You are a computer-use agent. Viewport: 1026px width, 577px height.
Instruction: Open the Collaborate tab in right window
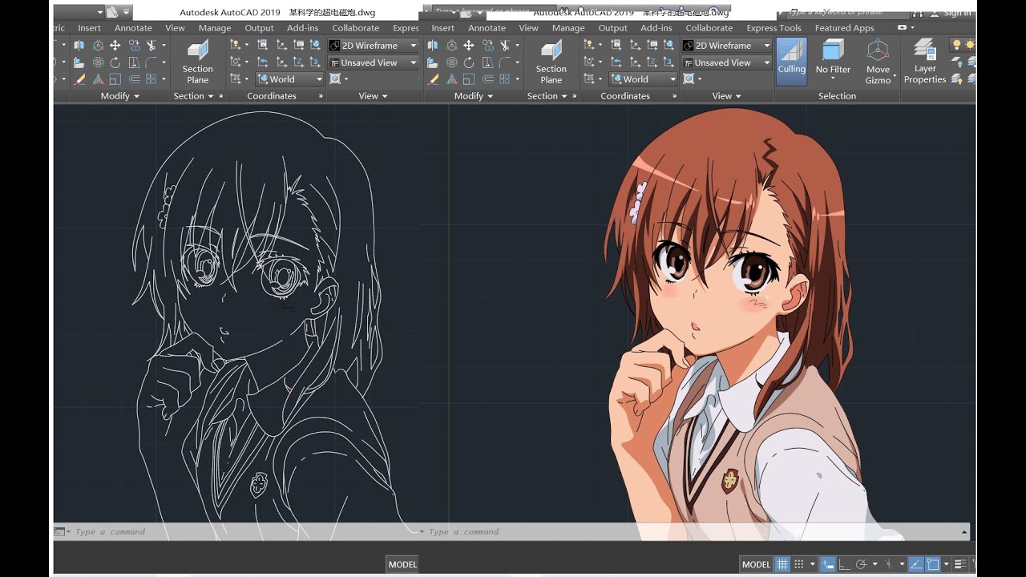[x=709, y=28]
